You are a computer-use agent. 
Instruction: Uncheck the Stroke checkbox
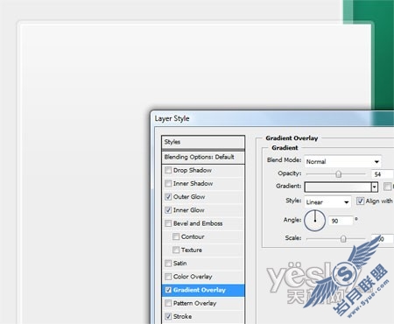[168, 316]
